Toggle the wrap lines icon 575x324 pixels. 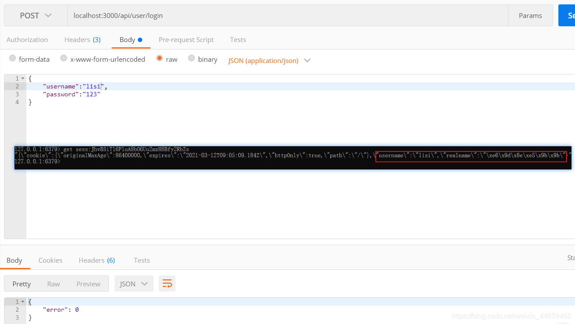pos(167,284)
